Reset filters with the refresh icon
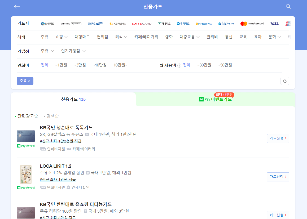The width and height of the screenshot is (307, 219). pyautogui.click(x=285, y=81)
